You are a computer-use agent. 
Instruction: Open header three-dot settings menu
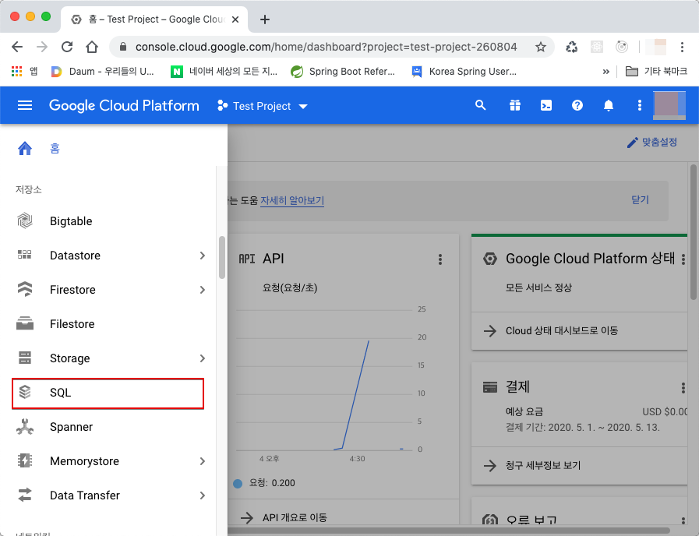(x=640, y=105)
